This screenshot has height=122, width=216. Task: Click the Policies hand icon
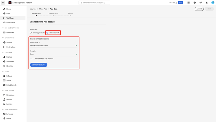(4, 76)
